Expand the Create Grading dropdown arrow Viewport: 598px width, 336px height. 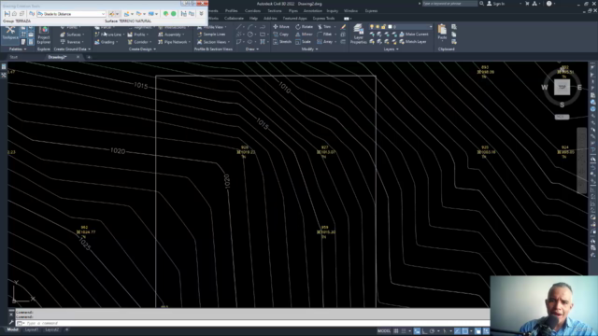tap(117, 14)
